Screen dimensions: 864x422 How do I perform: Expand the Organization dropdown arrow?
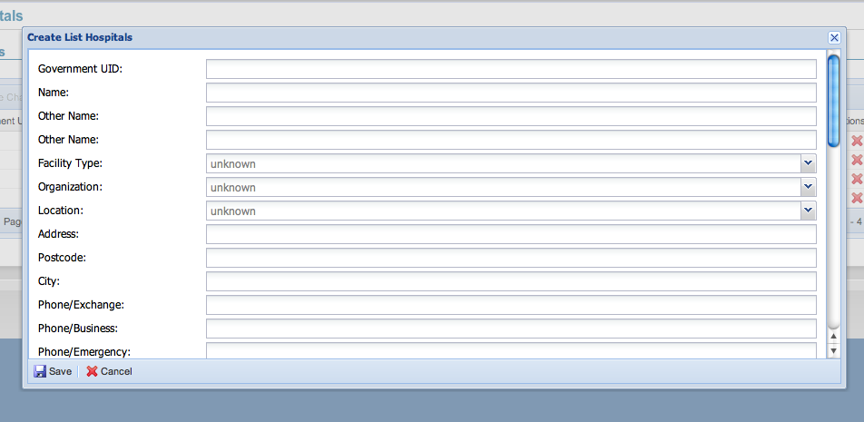pos(808,187)
